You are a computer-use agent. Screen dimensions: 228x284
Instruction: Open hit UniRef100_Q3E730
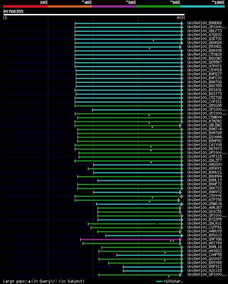(204, 39)
